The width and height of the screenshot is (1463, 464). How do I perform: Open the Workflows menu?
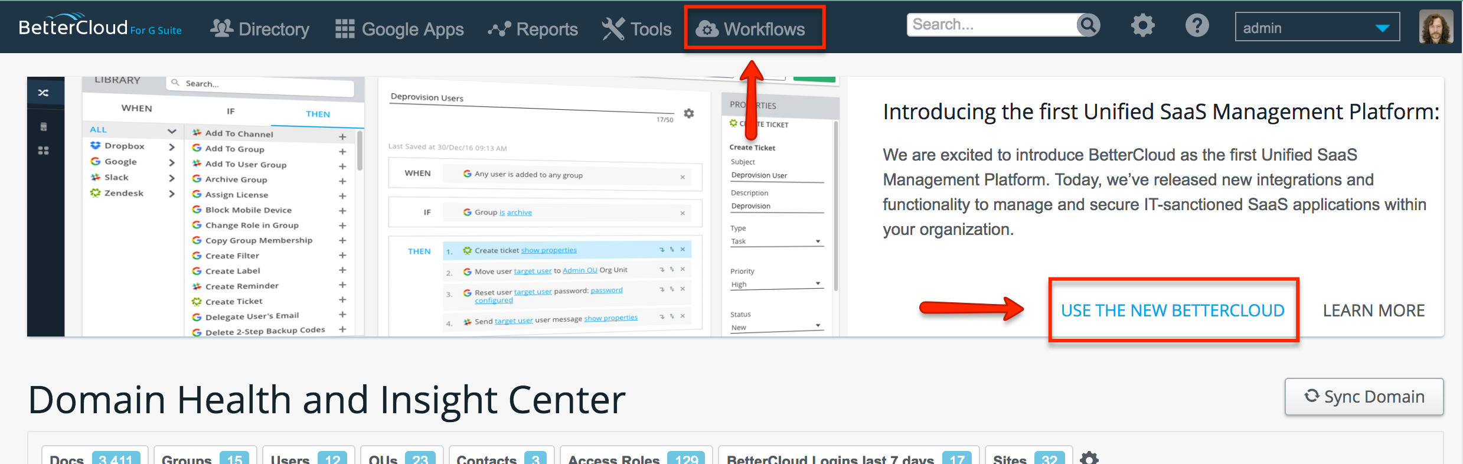click(750, 29)
